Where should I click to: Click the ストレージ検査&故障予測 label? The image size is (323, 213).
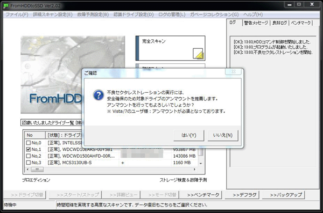pos(183,180)
